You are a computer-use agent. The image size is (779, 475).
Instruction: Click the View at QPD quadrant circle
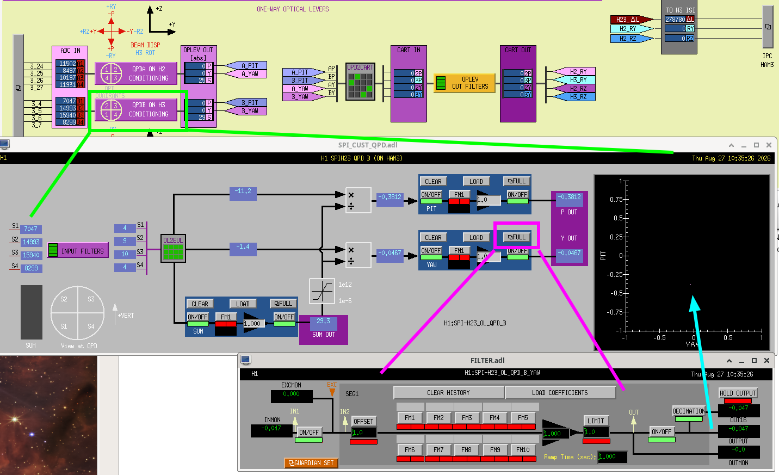click(x=77, y=312)
